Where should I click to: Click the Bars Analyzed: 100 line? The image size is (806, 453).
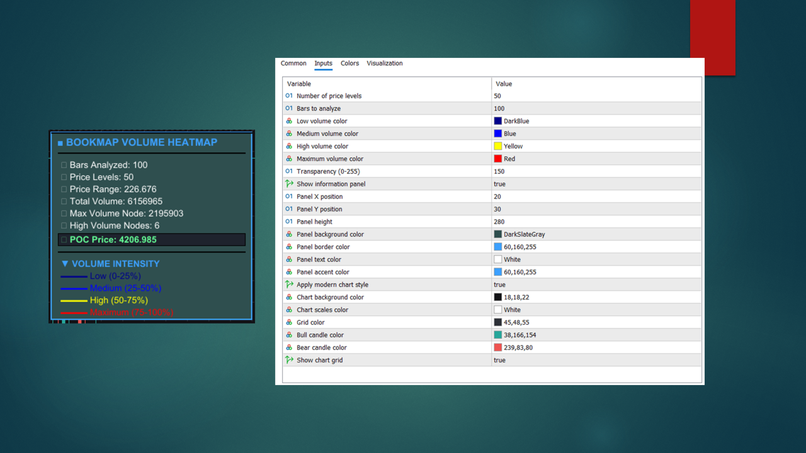pos(108,165)
